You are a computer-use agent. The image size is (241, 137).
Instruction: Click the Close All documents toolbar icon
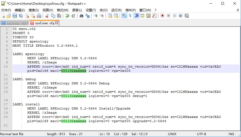click(33, 16)
